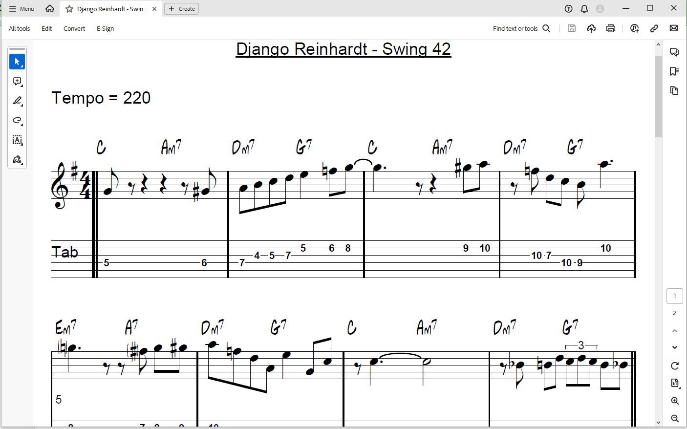The height and width of the screenshot is (429, 687).
Task: Show the page thumbnails panel
Action: point(674,90)
